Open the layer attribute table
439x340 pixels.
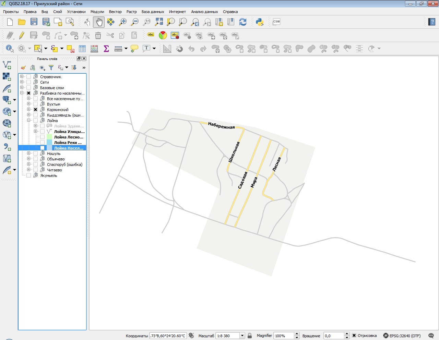point(82,48)
